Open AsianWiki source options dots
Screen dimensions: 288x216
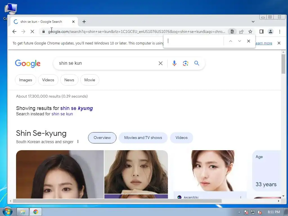coord(241,197)
